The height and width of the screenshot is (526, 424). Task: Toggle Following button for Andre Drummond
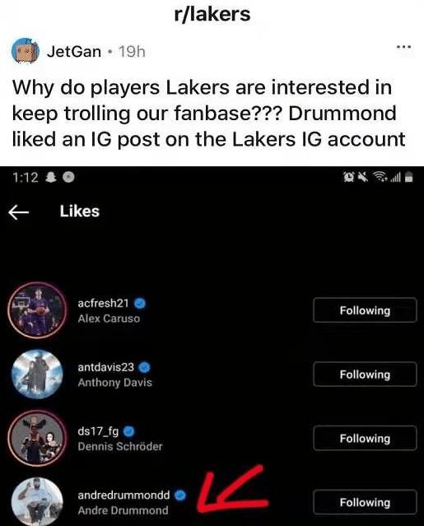tap(365, 502)
